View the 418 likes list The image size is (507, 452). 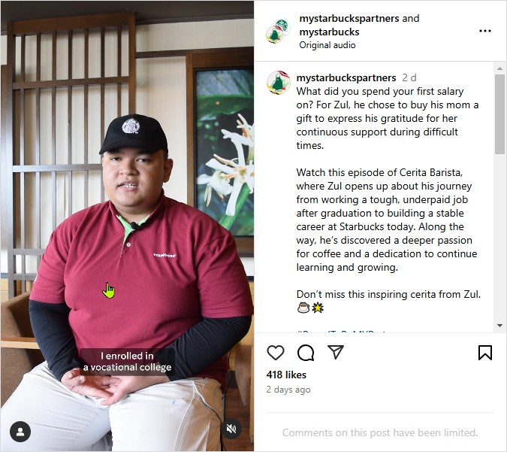pyautogui.click(x=286, y=375)
